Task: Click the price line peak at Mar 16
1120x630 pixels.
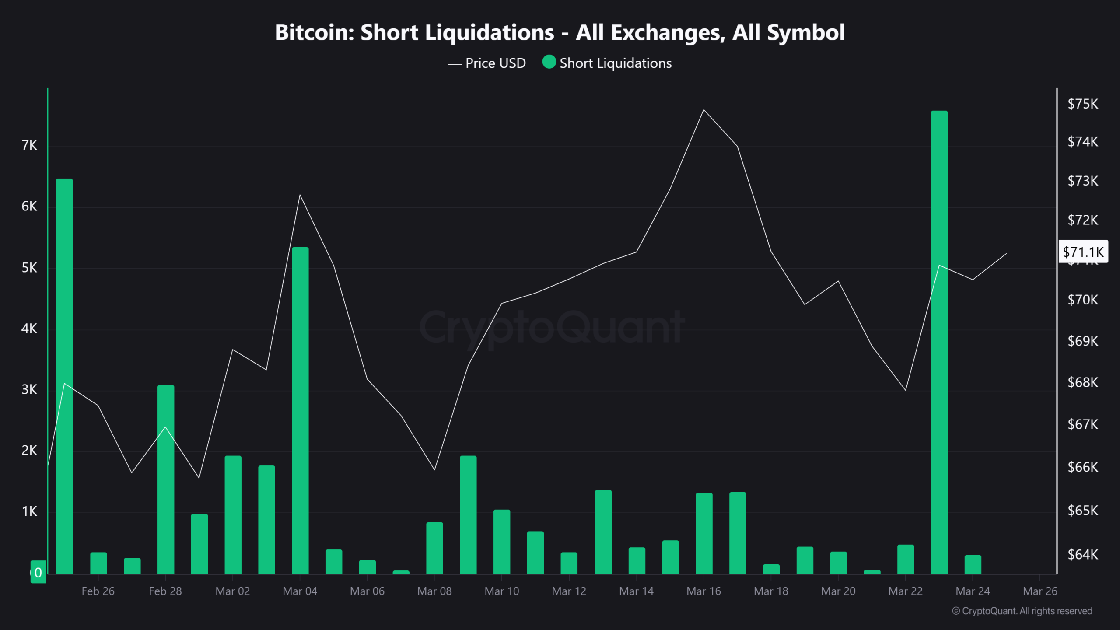Action: coord(703,110)
